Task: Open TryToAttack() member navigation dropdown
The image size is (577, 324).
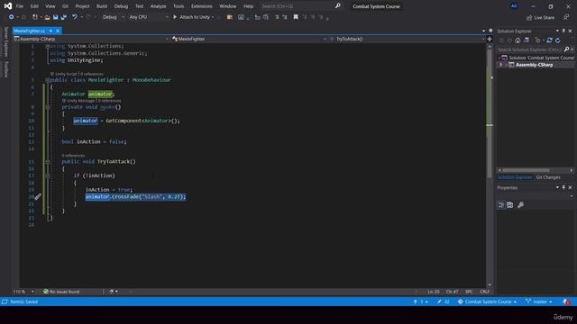Action: tap(407, 39)
